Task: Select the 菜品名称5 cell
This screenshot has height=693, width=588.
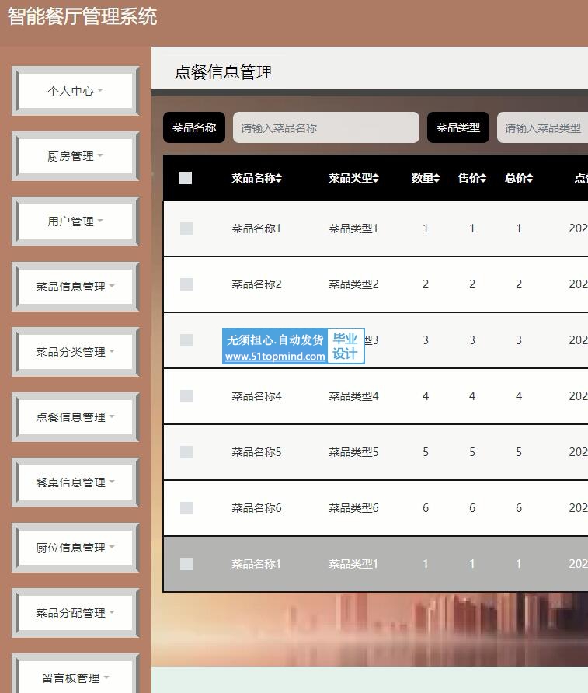Action: [256, 452]
